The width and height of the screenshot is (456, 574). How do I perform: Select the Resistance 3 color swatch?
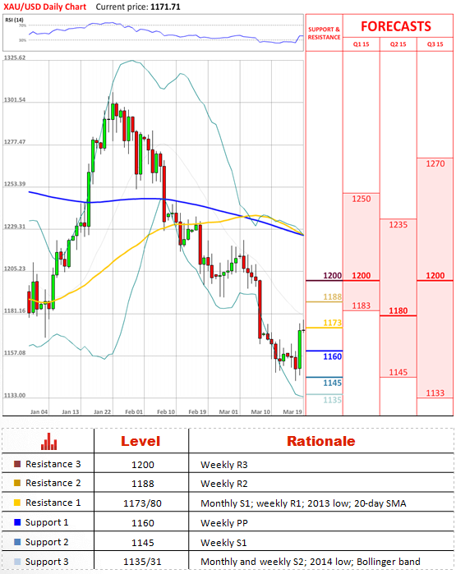tap(17, 464)
